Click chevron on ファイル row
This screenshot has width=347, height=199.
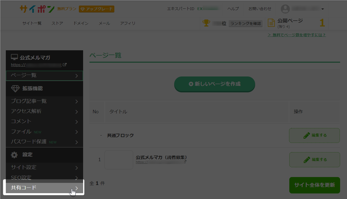[76, 132]
